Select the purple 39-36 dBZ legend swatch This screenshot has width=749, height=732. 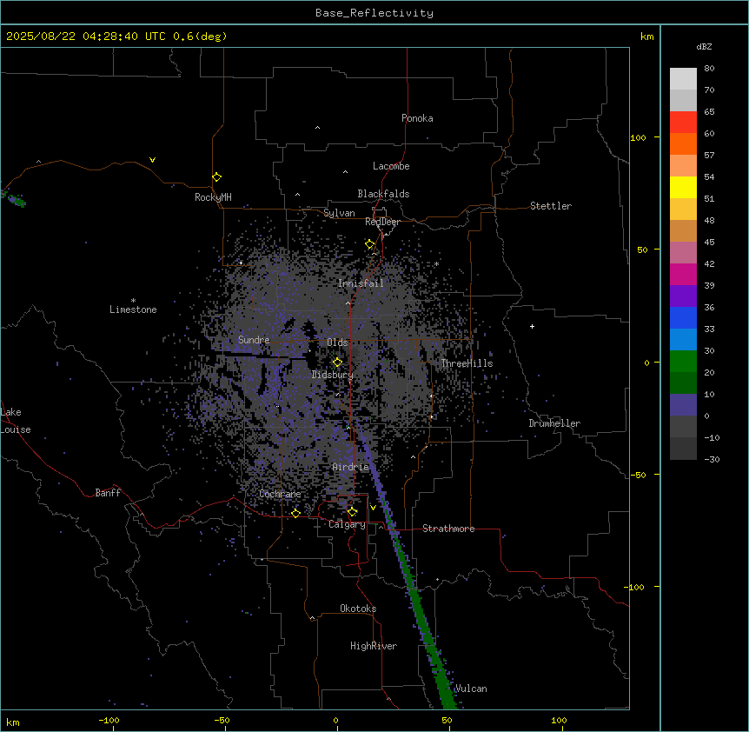tap(683, 296)
